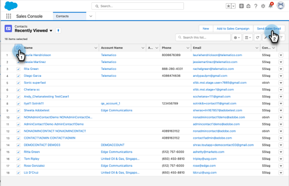289x186 pixels.
Task: Open Rita Green contact record
Action: (31, 69)
